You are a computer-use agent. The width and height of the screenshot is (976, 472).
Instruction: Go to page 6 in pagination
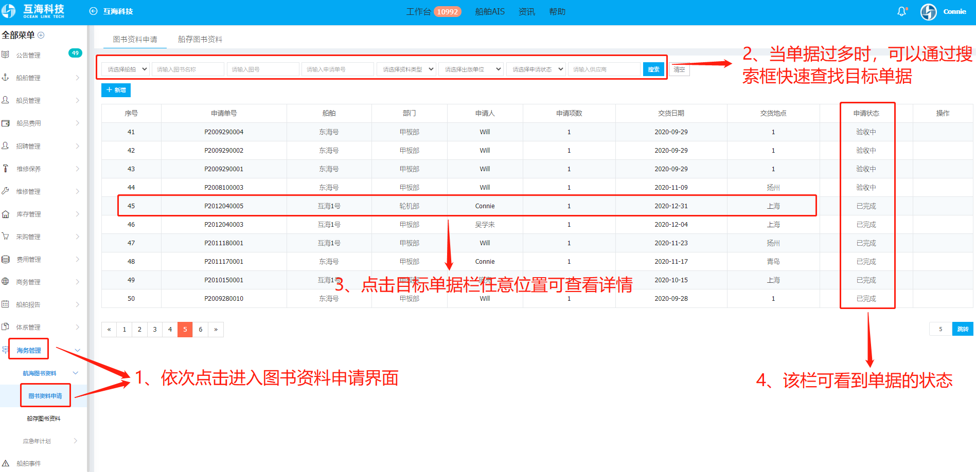click(201, 330)
